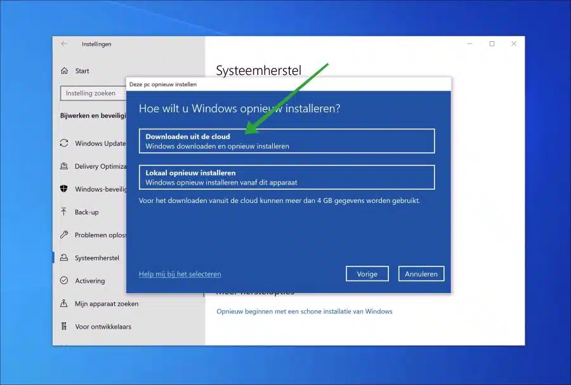
Task: Click the Vorige button
Action: (x=367, y=274)
